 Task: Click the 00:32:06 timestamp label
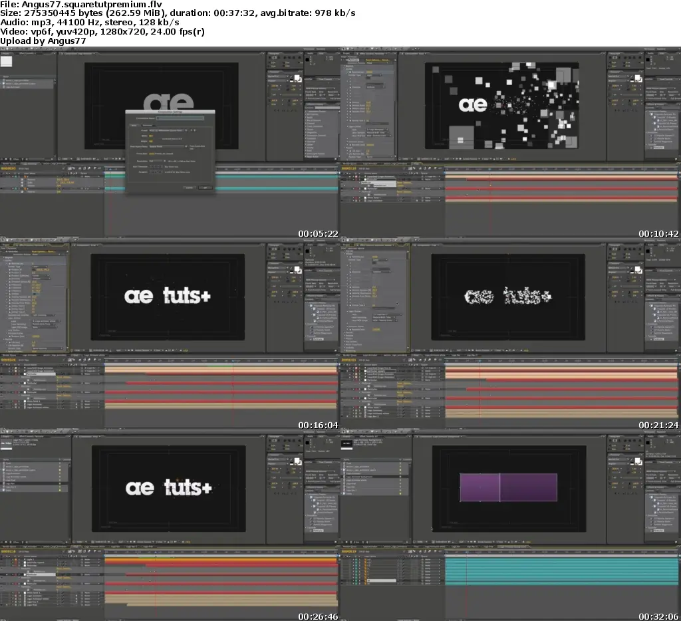click(x=658, y=616)
